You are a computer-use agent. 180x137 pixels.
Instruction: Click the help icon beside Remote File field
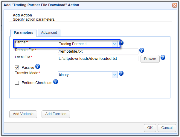pyautogui.click(x=142, y=50)
